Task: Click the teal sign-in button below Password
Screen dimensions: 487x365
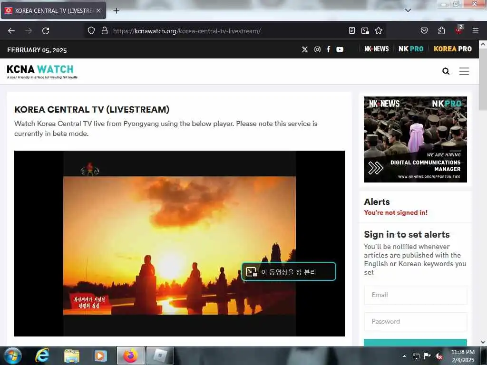Action: 416,342
